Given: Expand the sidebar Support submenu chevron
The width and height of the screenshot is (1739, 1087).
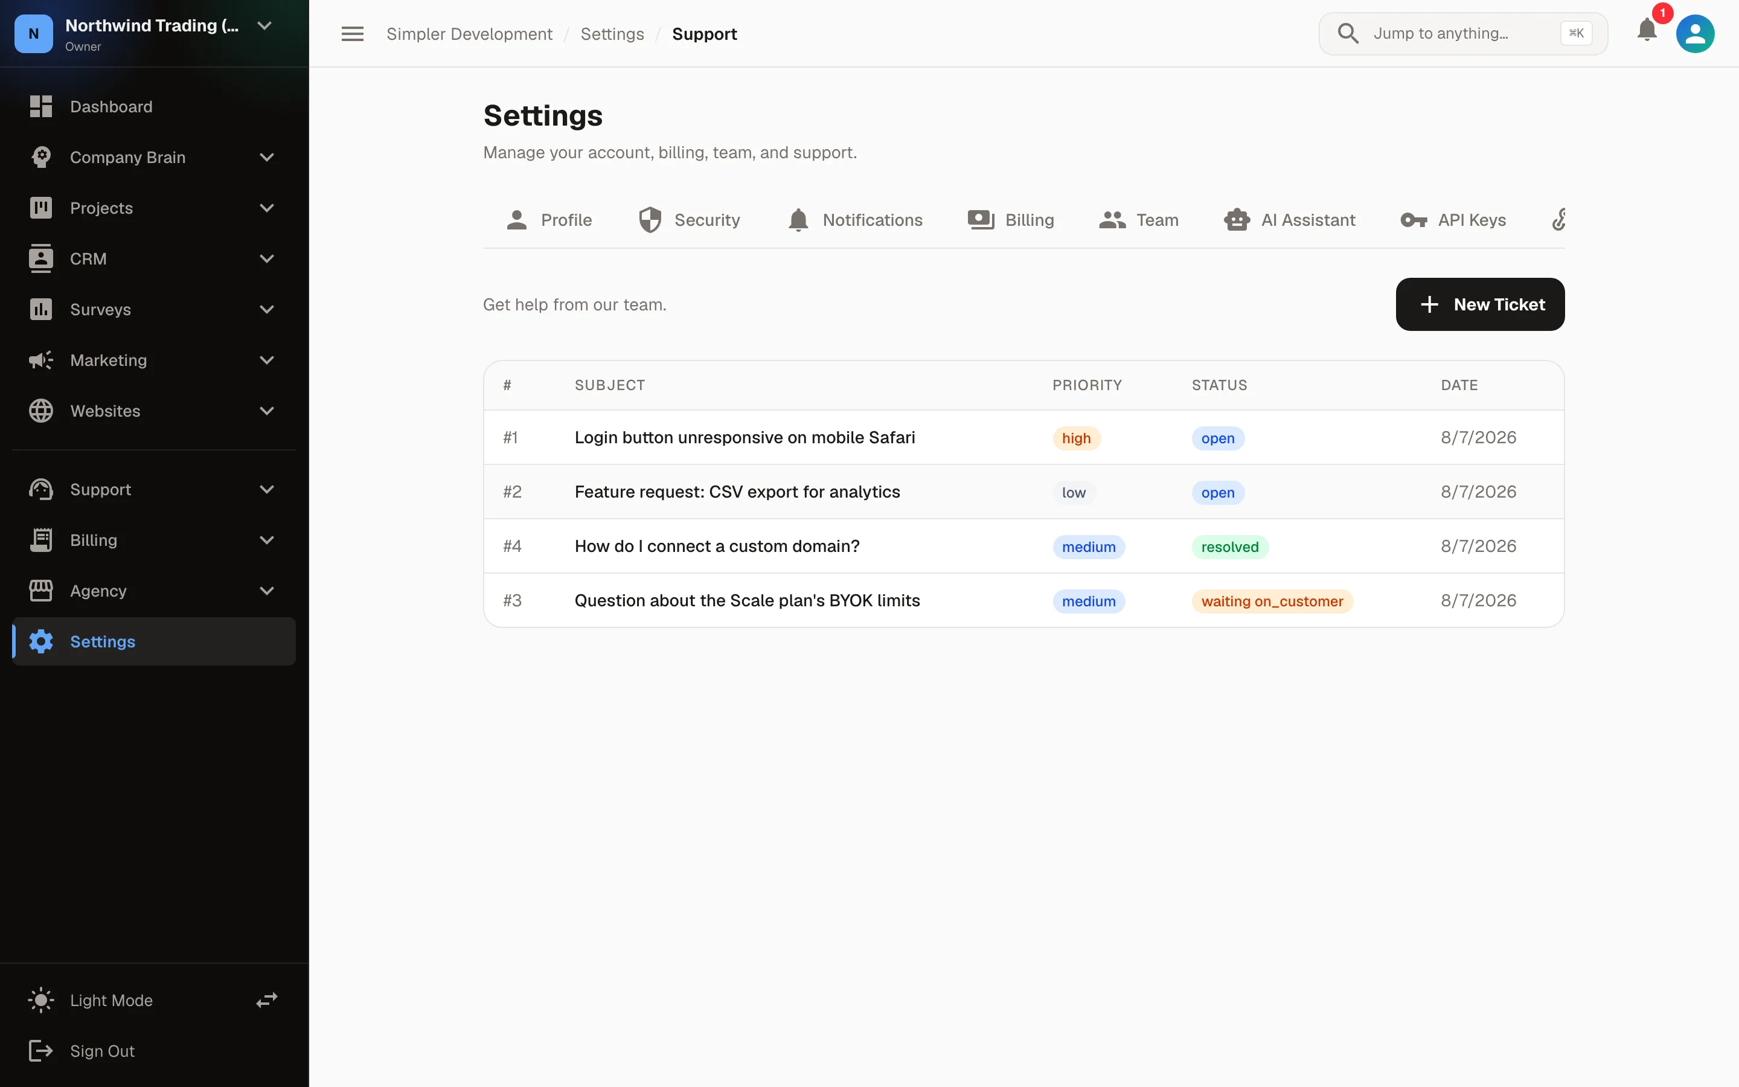Looking at the screenshot, I should [x=267, y=489].
